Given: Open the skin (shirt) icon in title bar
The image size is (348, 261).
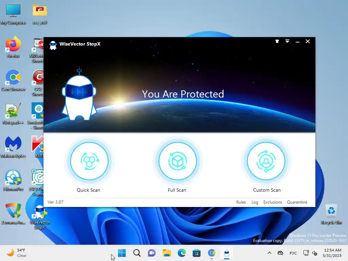Looking at the screenshot, I should (277, 41).
